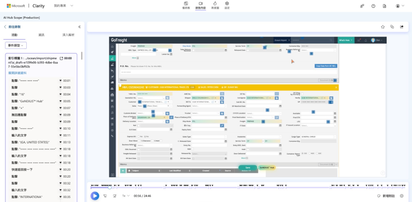Click the Save button in the recording

[247, 167]
